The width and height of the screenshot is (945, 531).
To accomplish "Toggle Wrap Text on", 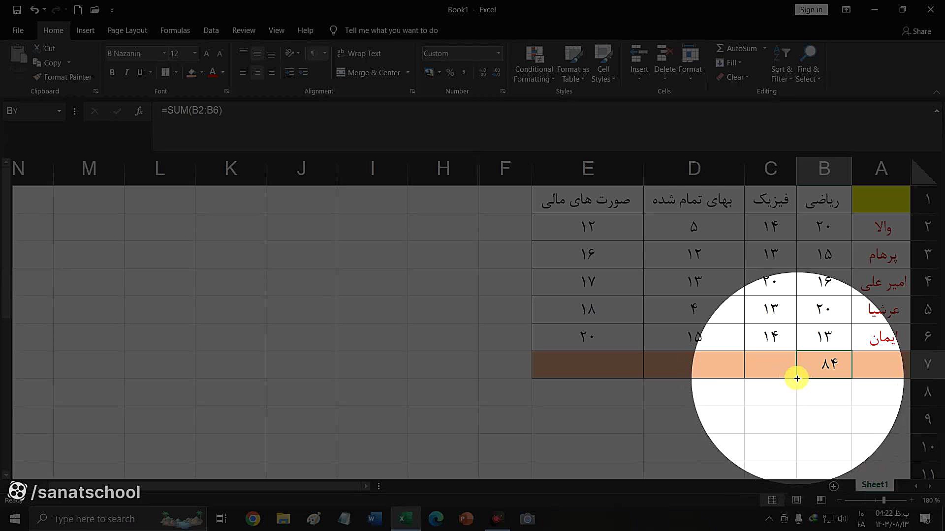I will click(x=359, y=53).
